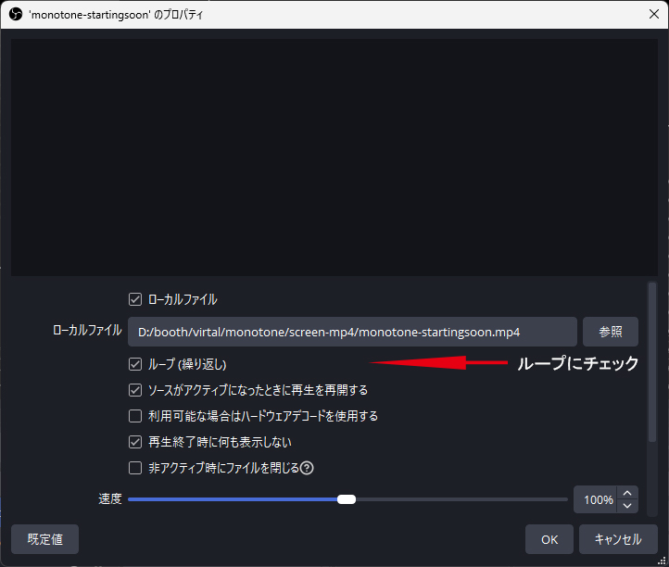Enable 非アクティブ時にファイルを閉じる checkbox
669x567 pixels.
pos(135,468)
